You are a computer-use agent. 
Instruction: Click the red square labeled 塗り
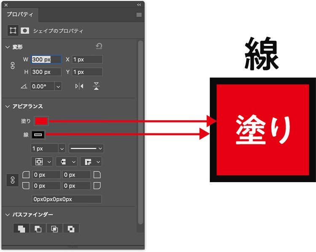point(263,130)
